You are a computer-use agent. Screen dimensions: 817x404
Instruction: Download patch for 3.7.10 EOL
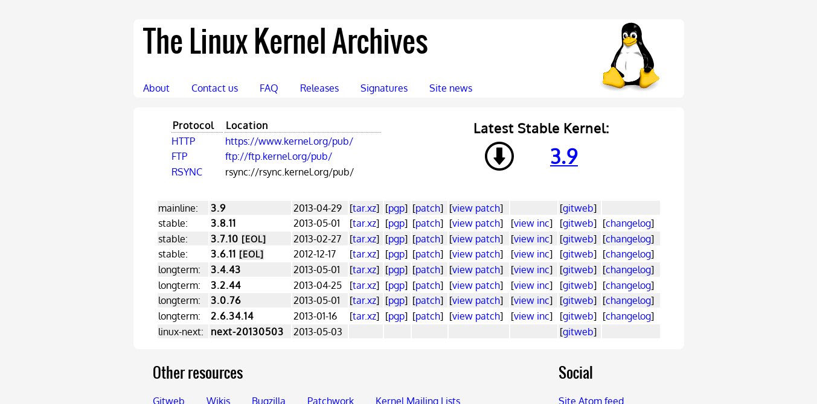428,239
